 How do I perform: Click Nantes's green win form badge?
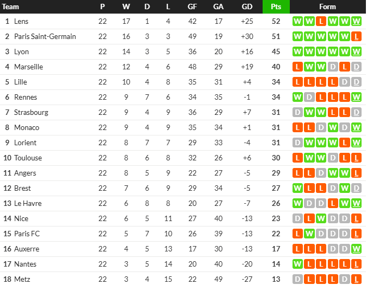[x=297, y=264]
